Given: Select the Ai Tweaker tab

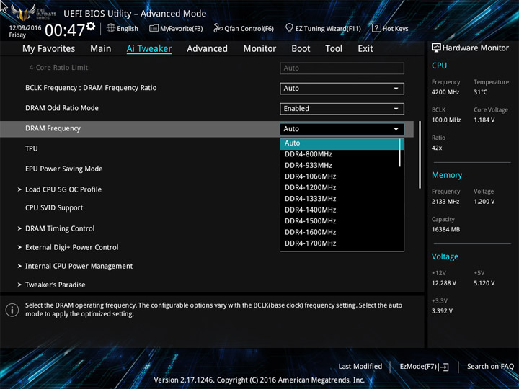Looking at the screenshot, I should coord(149,49).
